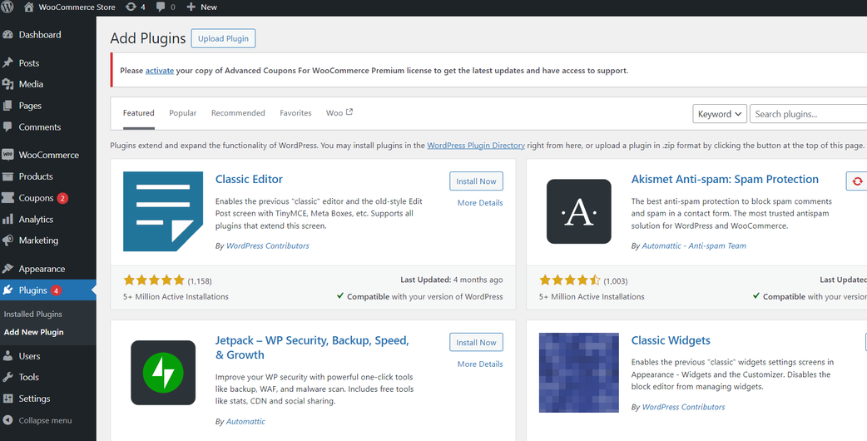Click the Upload Plugin button
This screenshot has width=867, height=441.
(223, 38)
